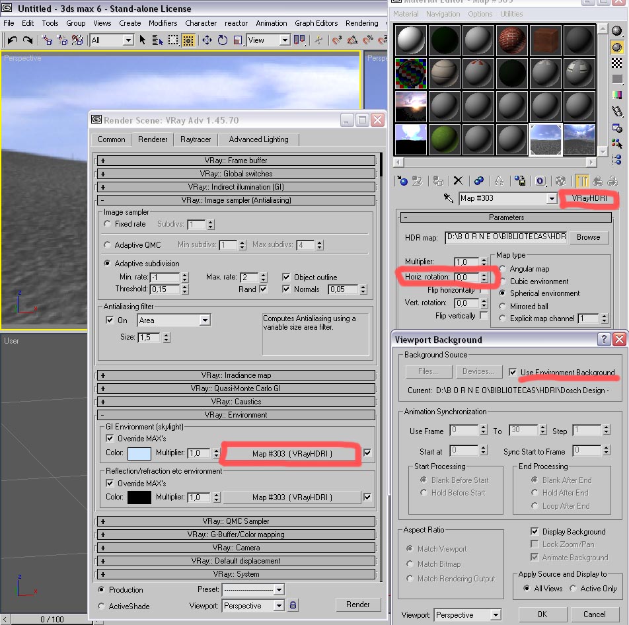
Task: Toggle Use Environment Background checkbox
Action: pos(513,372)
